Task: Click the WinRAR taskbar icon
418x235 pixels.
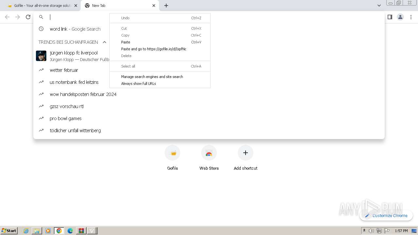Action: 81,231
